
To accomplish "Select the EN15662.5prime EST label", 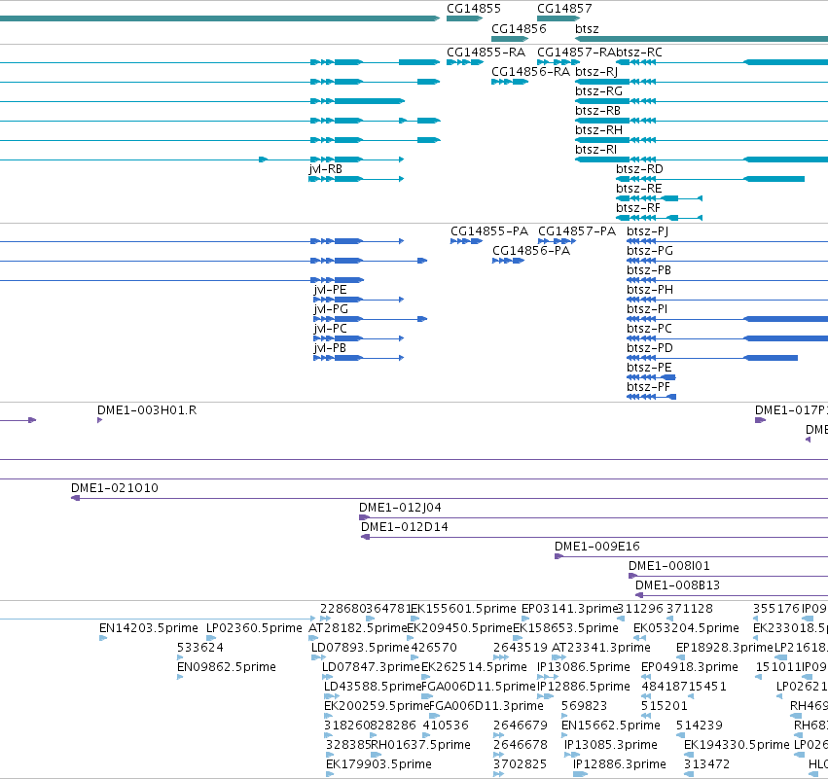I will (x=610, y=726).
